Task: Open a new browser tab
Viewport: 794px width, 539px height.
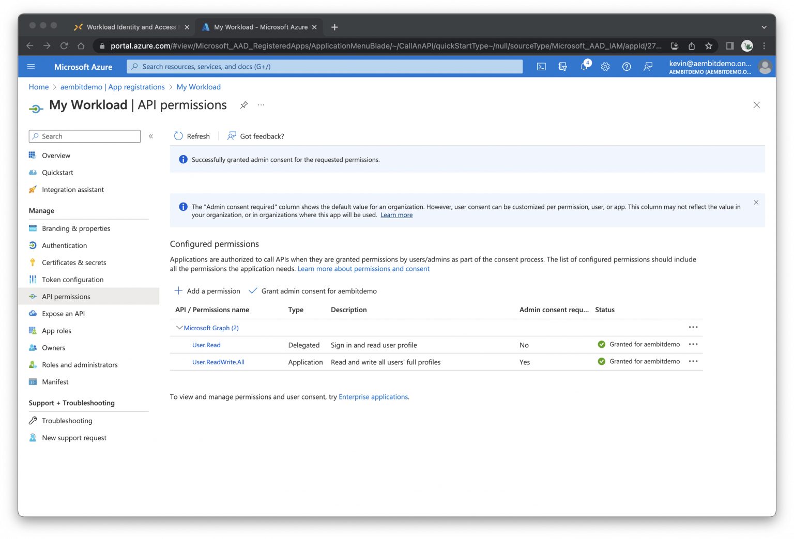Action: coord(334,27)
